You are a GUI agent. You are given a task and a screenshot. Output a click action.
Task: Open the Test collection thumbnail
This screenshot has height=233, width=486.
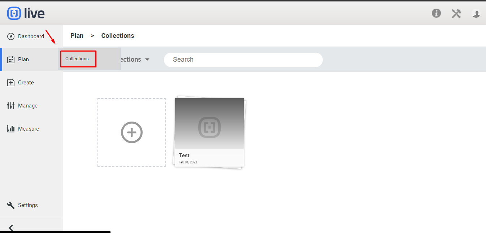[x=209, y=123]
